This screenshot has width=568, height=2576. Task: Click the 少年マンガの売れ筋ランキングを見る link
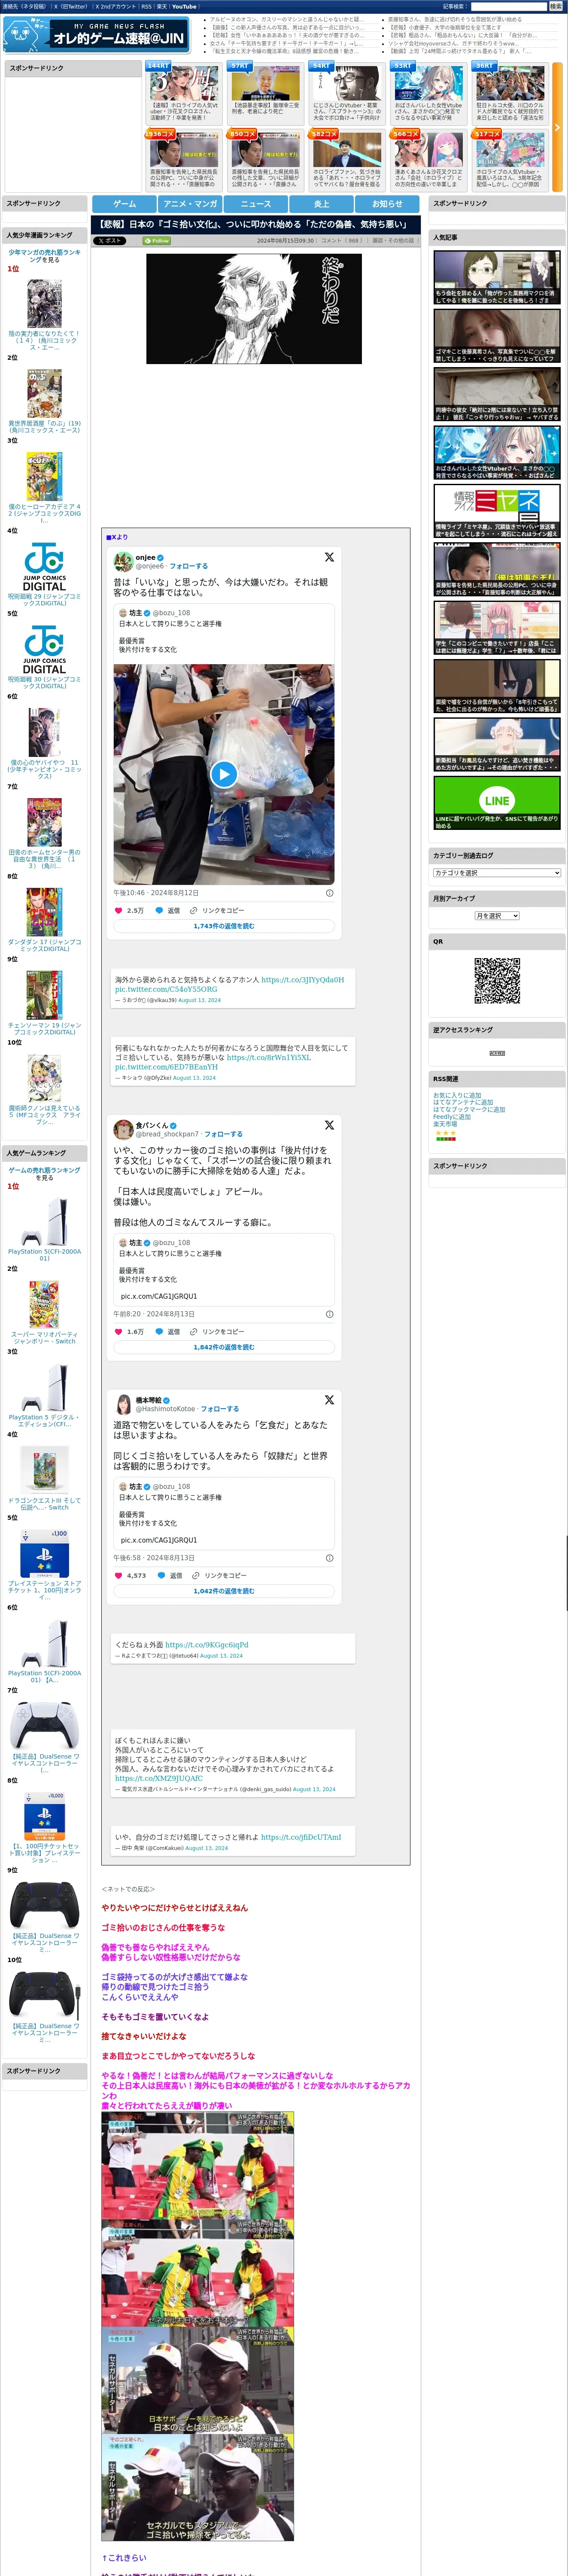[x=44, y=256]
